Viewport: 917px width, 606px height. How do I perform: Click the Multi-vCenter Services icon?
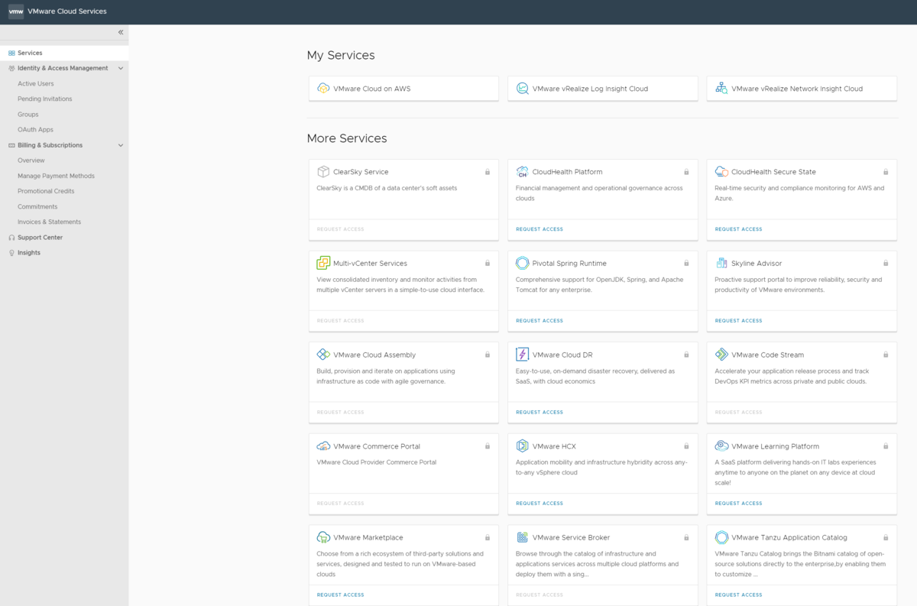pos(323,263)
